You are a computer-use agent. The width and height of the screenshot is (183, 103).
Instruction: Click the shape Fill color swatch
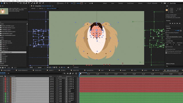[74, 3]
